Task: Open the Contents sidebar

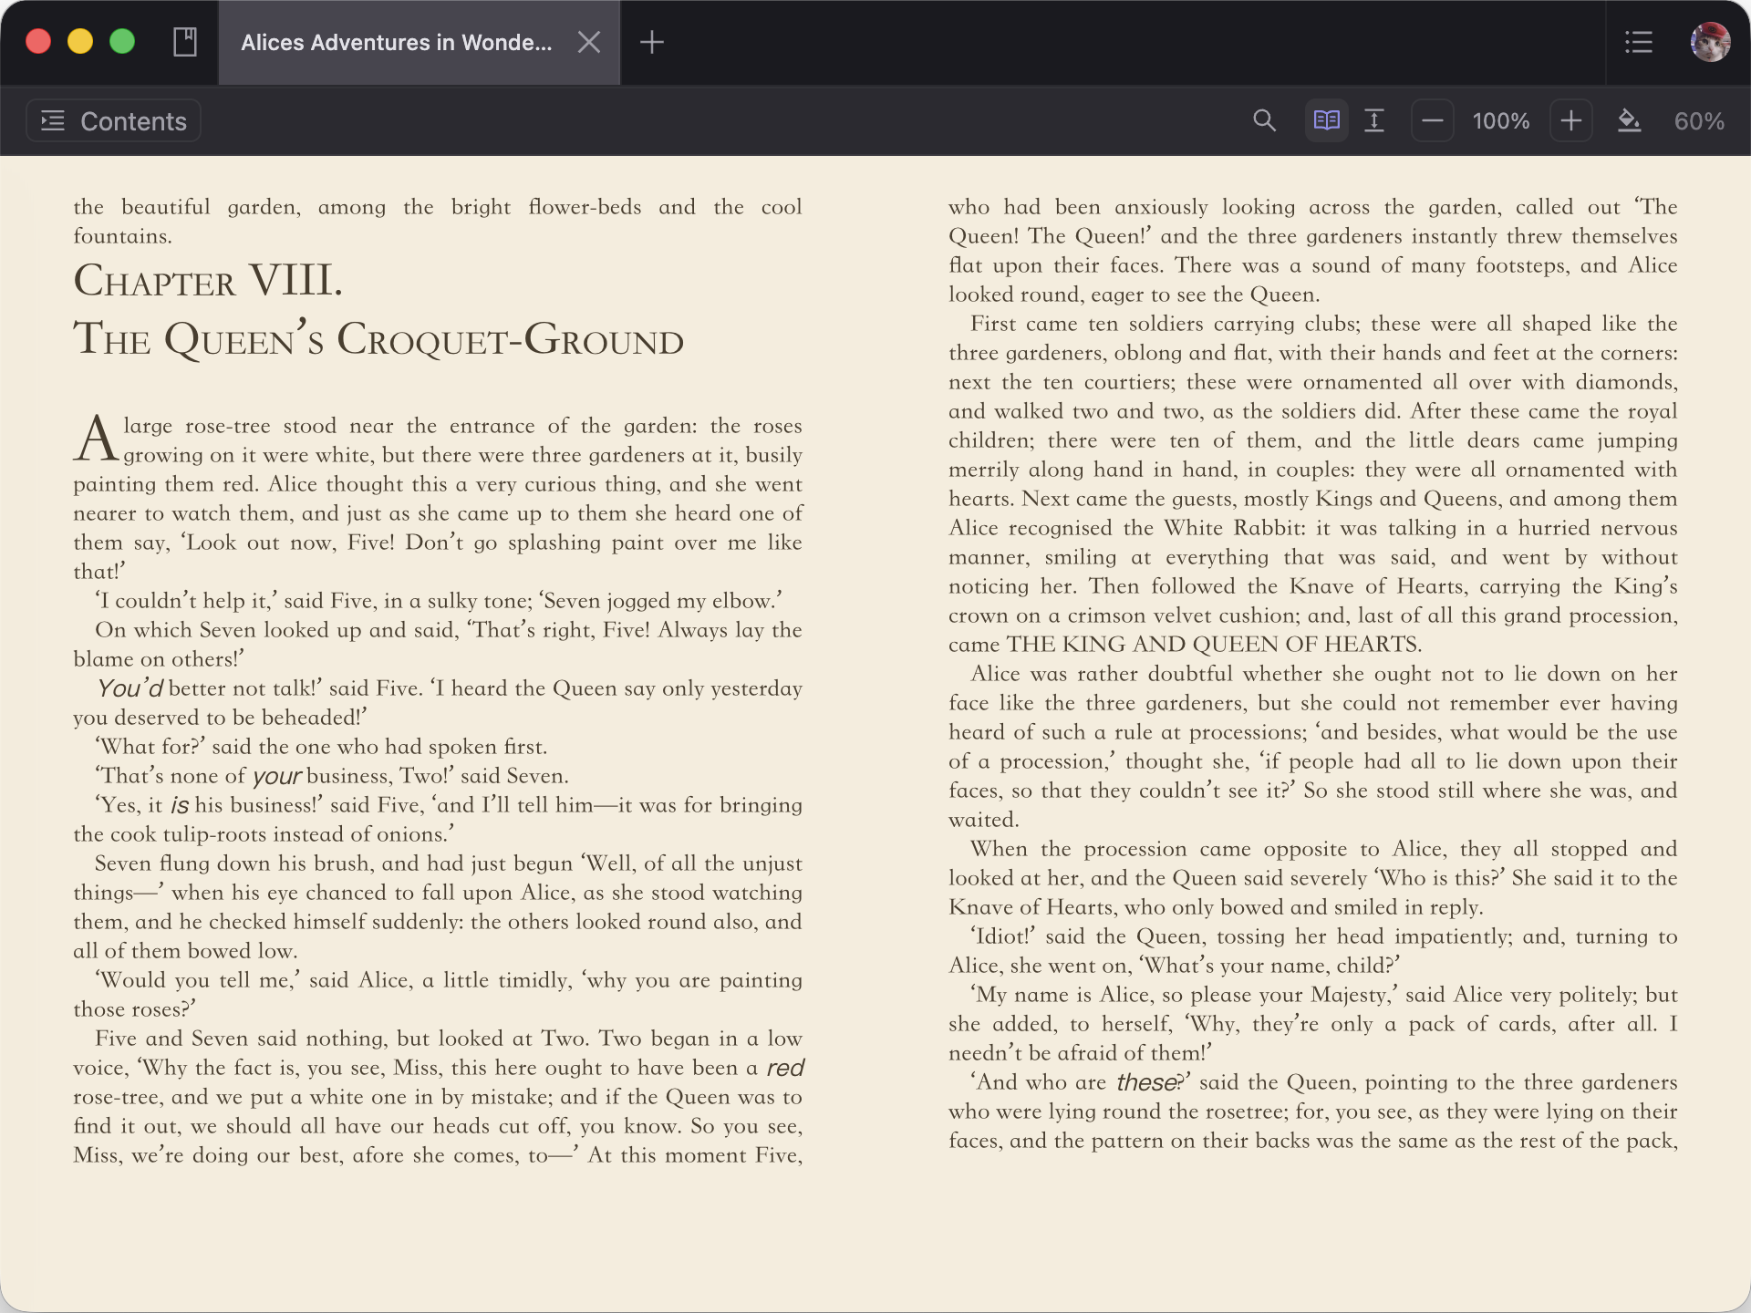Action: (x=114, y=120)
